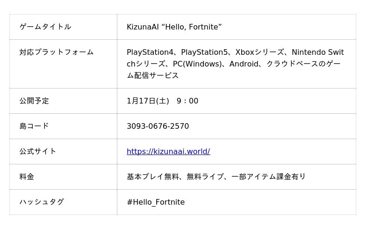Click the #Hello_Fortnite hashtag text

pos(156,202)
